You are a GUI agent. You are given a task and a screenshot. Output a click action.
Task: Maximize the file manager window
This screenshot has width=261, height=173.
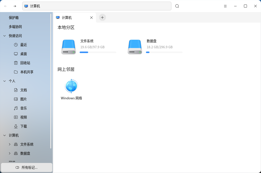pyautogui.click(x=245, y=6)
